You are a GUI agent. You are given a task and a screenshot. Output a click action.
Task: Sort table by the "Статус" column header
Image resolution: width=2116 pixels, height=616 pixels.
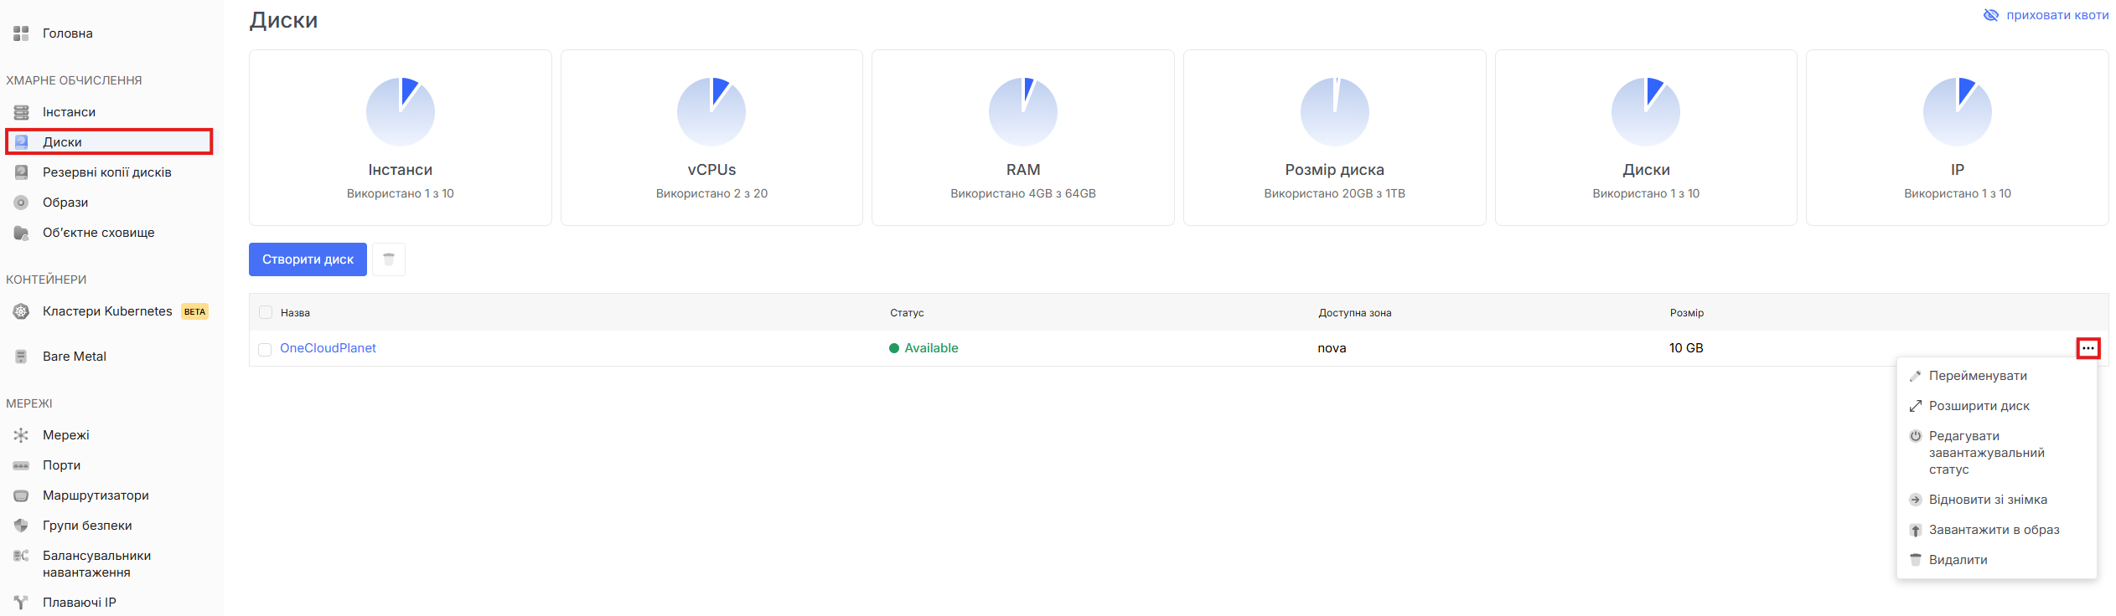point(907,313)
